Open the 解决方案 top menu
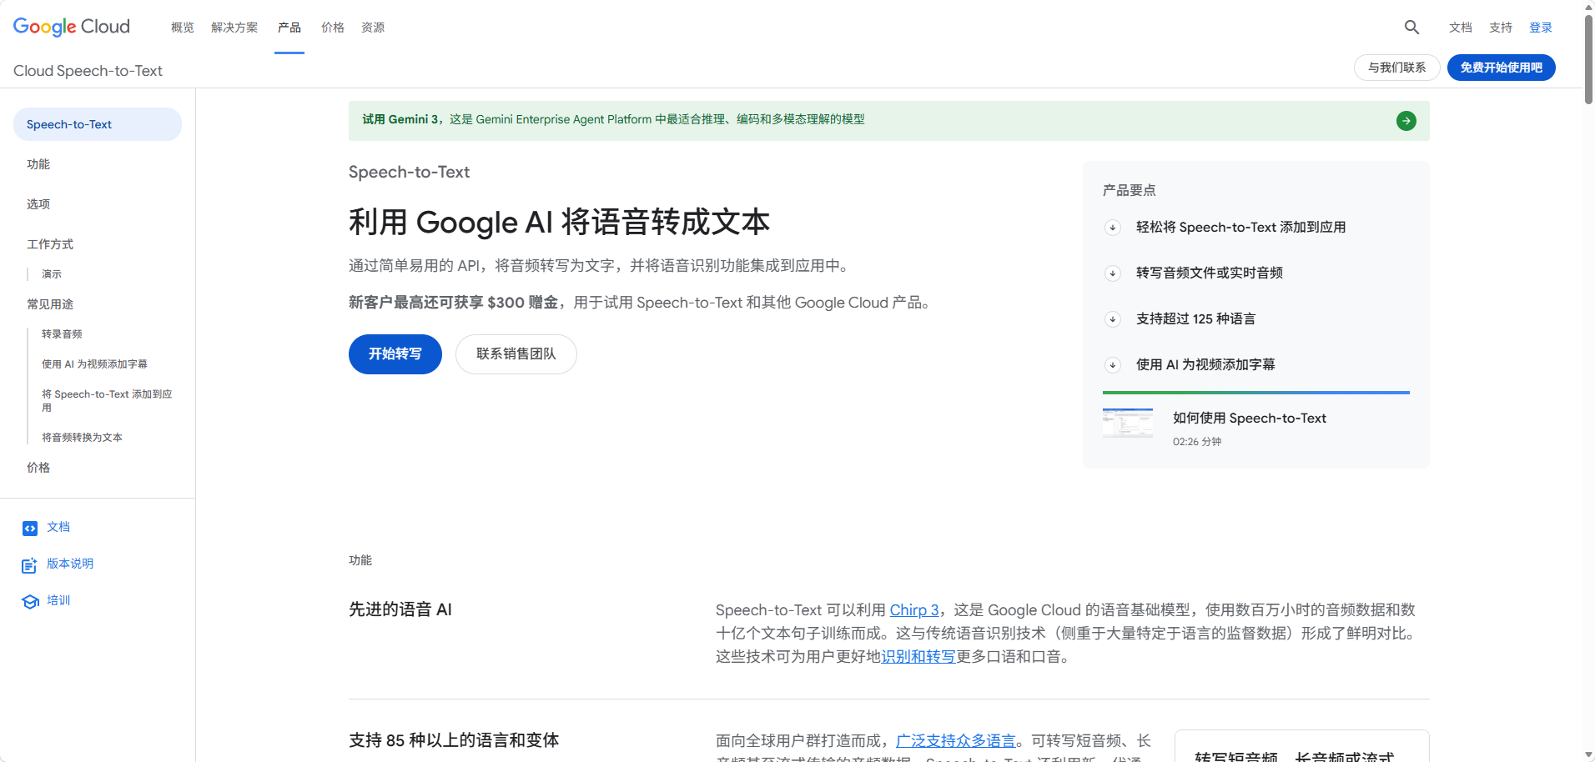Image resolution: width=1595 pixels, height=762 pixels. coord(234,28)
